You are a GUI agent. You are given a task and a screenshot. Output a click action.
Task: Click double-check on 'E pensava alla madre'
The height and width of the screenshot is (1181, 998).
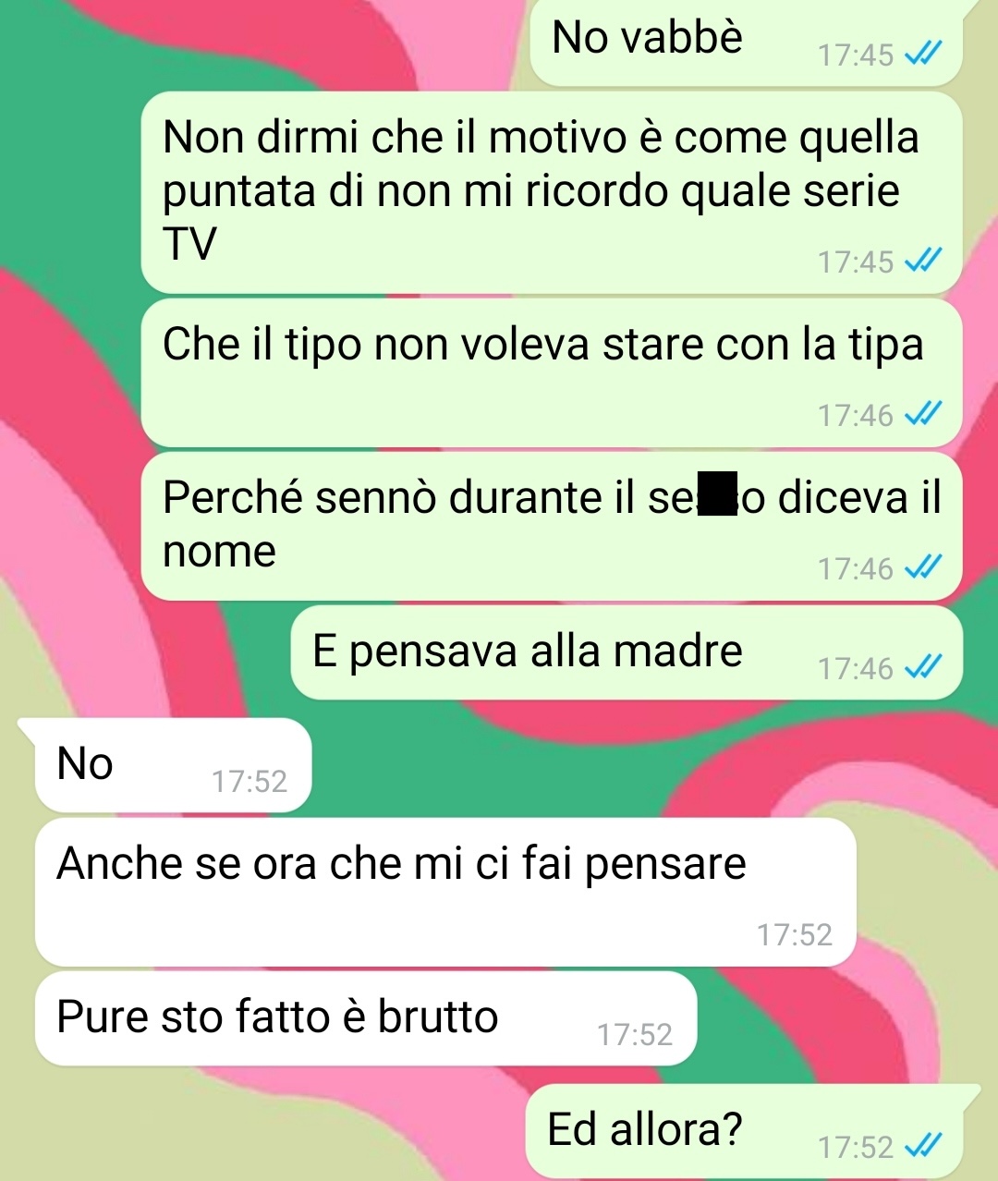click(x=922, y=667)
